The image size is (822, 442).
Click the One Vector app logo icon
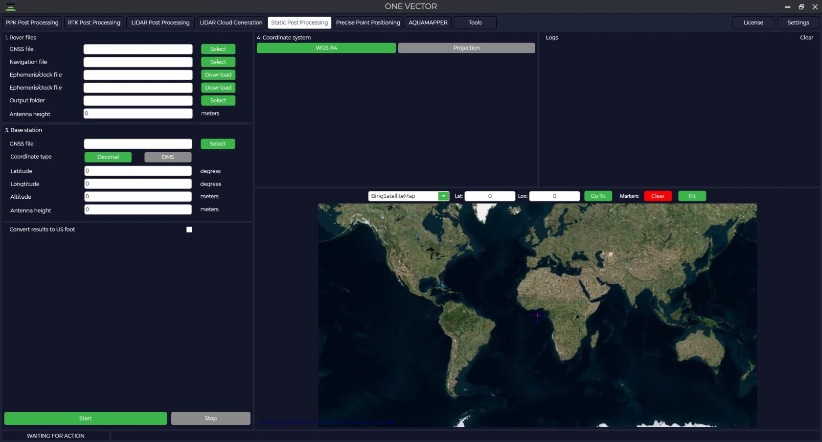pos(10,6)
